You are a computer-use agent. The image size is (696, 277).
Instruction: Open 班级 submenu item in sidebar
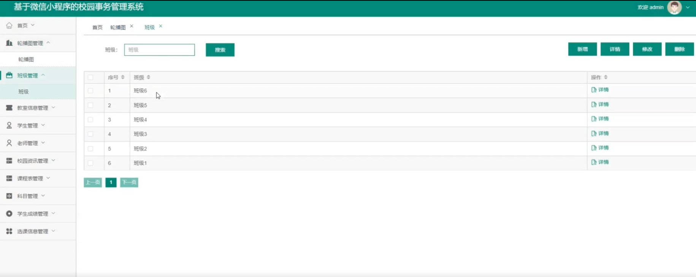pos(24,92)
